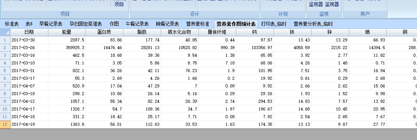Viewport: 417px width, 140px height.
Task: Select energy value 2097.5
Action: tap(67, 40)
